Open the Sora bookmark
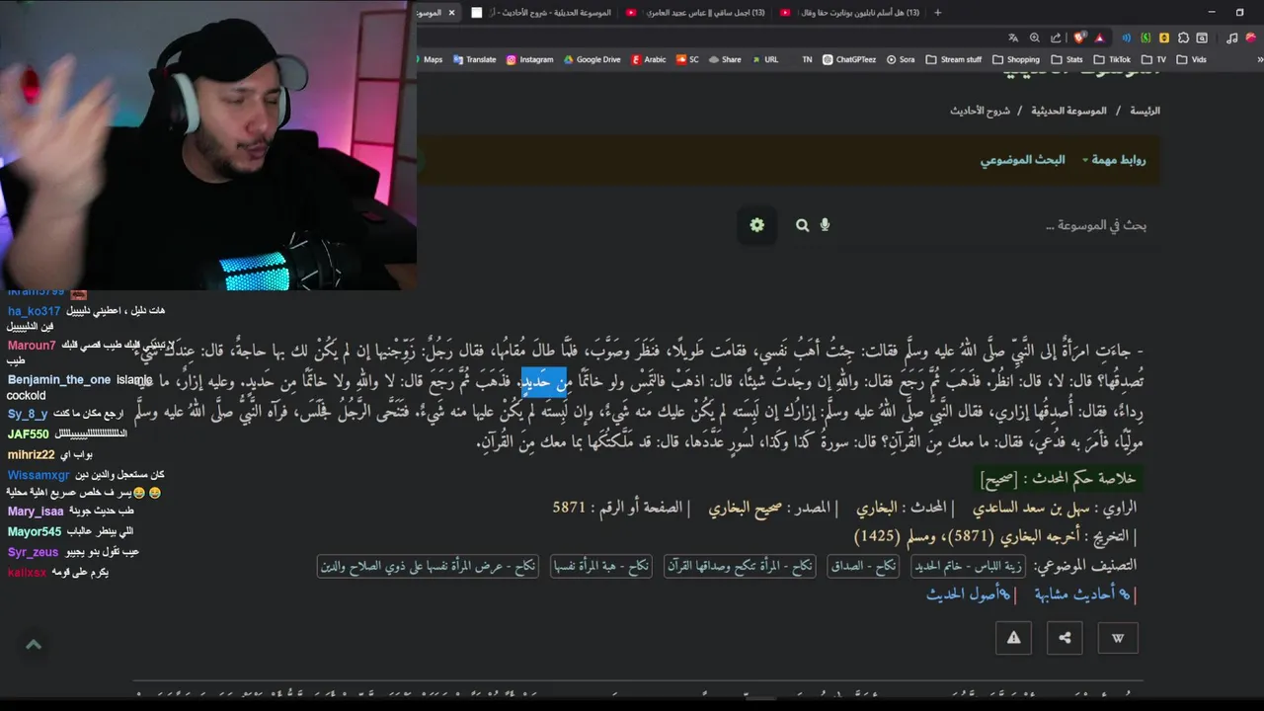This screenshot has width=1264, height=711. pyautogui.click(x=901, y=59)
